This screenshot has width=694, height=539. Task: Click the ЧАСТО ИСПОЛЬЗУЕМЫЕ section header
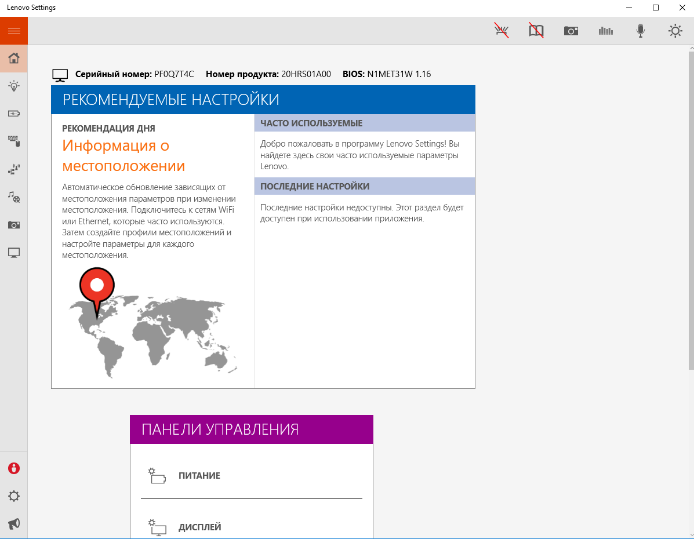365,123
